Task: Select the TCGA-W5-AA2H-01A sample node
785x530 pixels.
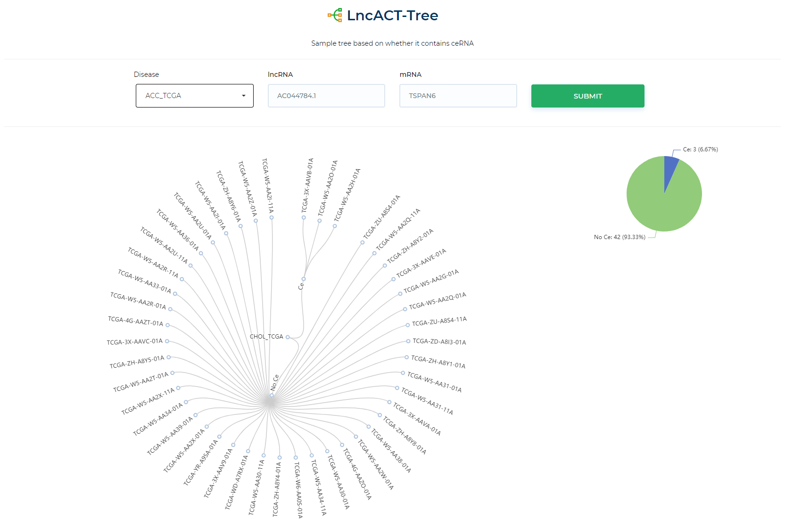Action: click(x=335, y=226)
